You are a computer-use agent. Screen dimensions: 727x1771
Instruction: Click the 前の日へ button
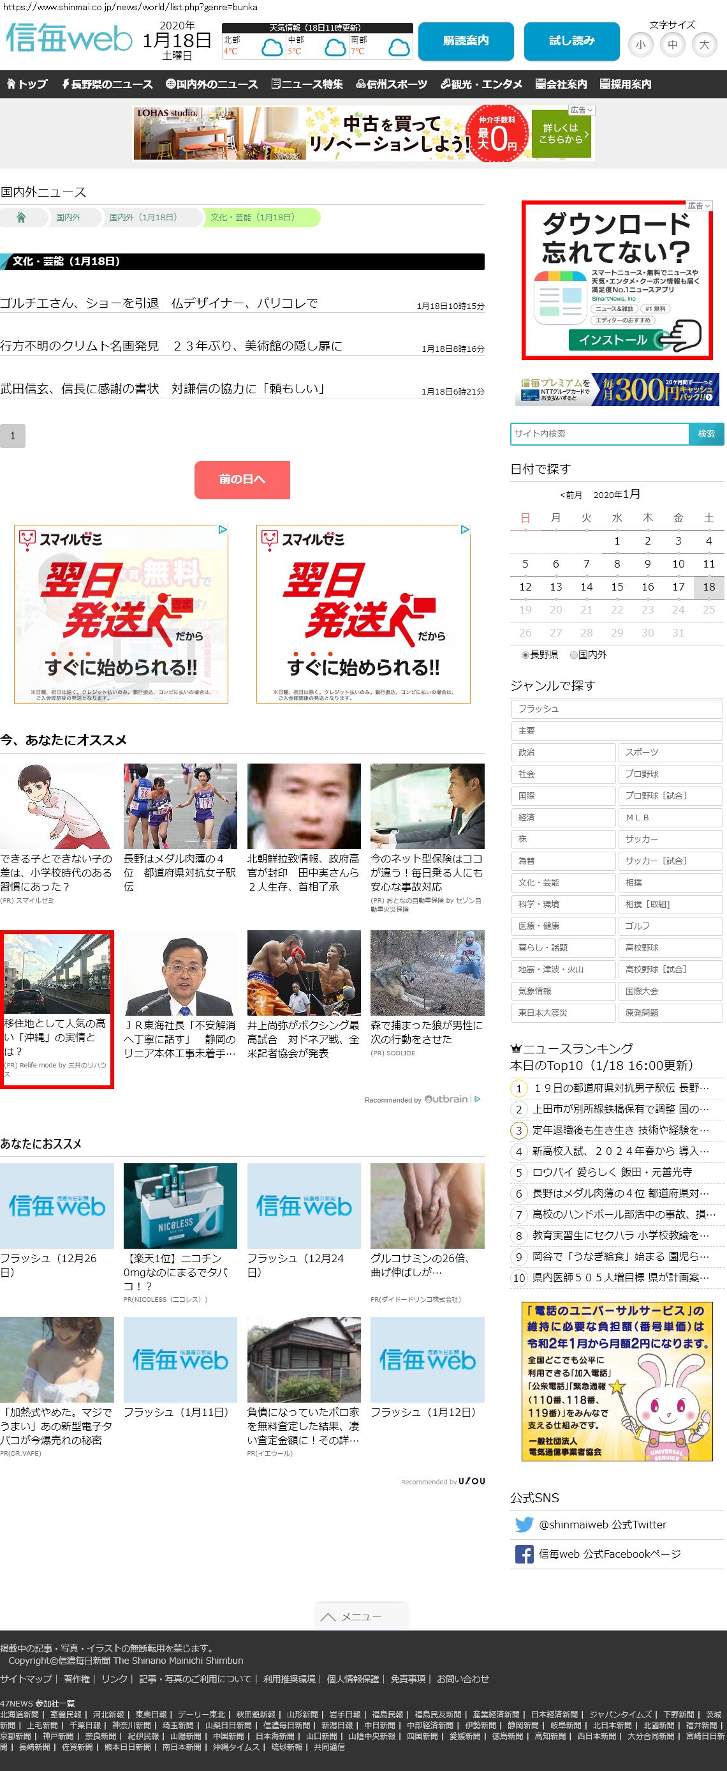click(242, 479)
